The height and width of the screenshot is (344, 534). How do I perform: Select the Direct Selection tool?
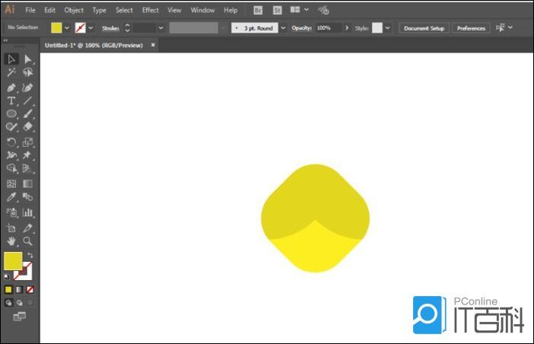coord(28,59)
